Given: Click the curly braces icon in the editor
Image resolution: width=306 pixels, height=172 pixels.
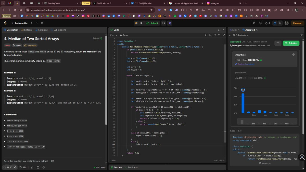Looking at the screenshot, I should [x=215, y=35].
